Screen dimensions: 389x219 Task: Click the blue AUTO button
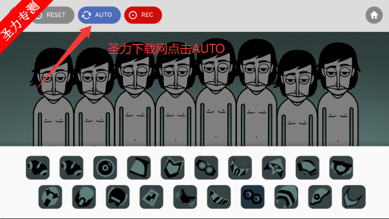click(99, 15)
